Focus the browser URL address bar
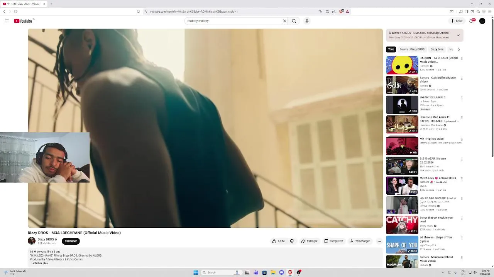 (x=232, y=12)
